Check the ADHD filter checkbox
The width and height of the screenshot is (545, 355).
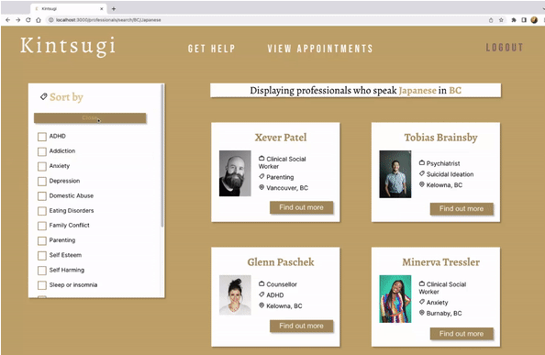pos(42,137)
